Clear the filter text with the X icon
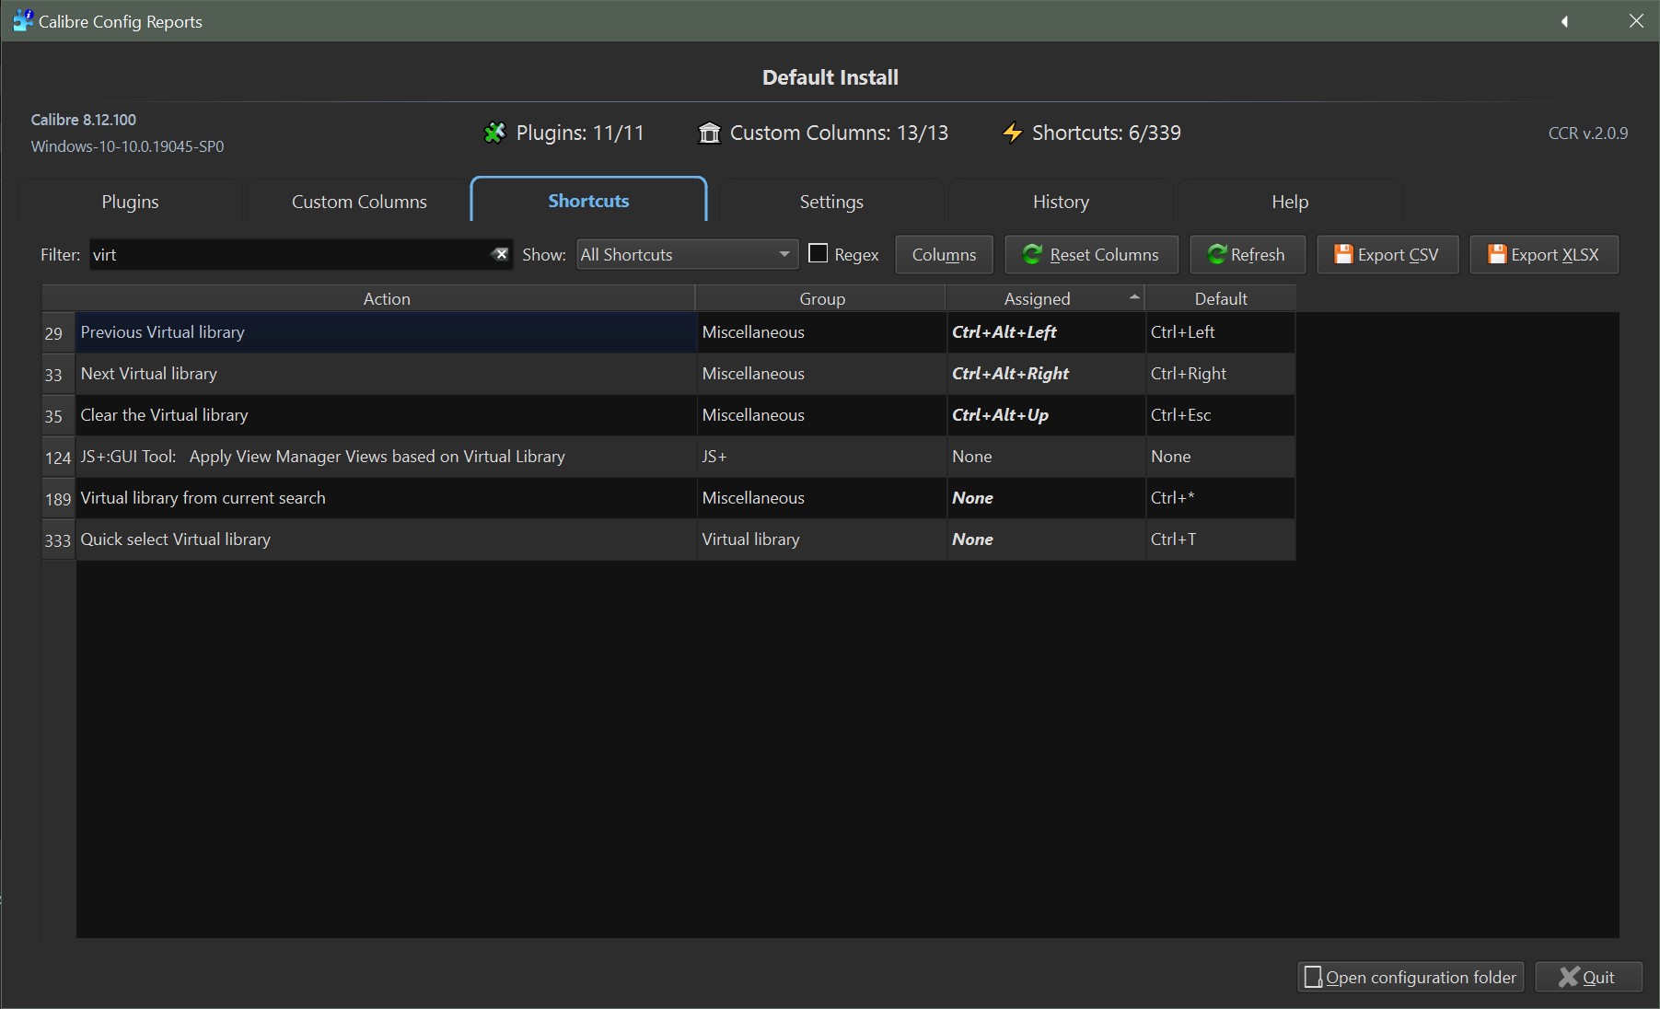This screenshot has width=1660, height=1009. 500,254
